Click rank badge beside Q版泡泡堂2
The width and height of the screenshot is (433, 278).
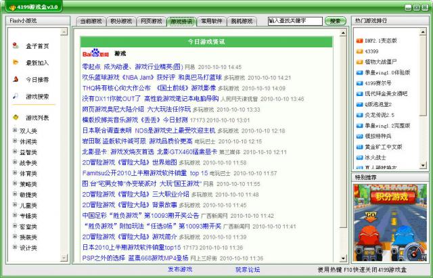tap(359, 104)
